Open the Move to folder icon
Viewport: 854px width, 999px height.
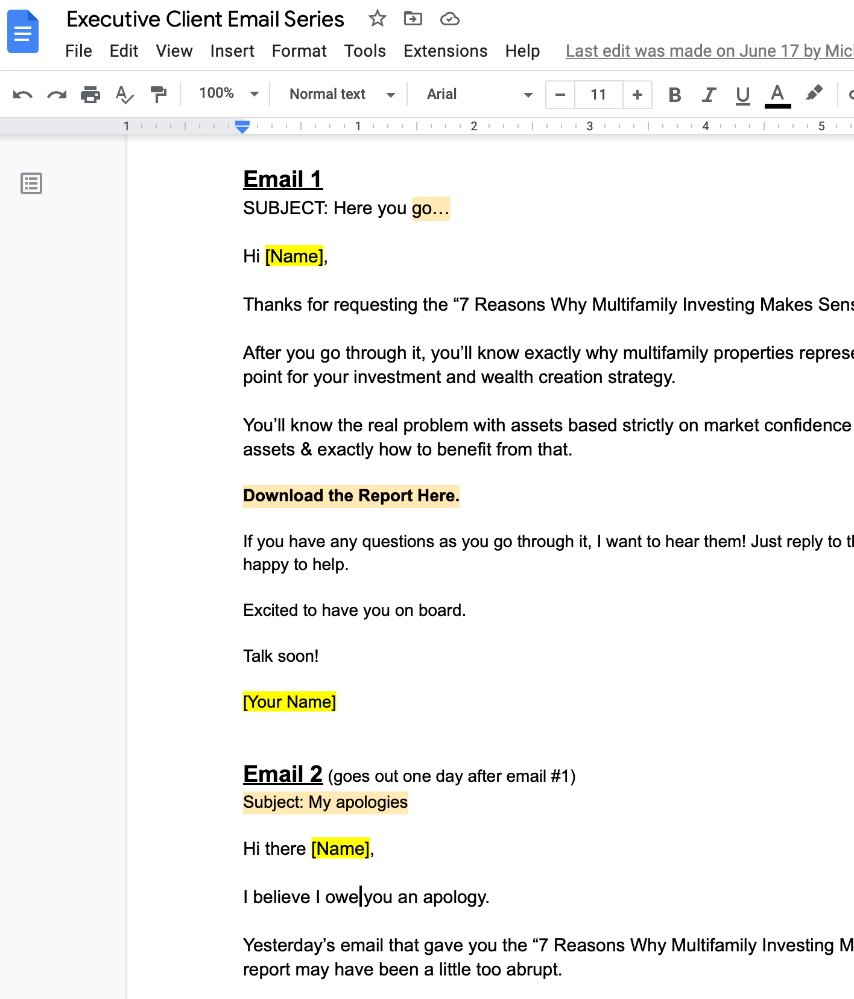coord(413,19)
